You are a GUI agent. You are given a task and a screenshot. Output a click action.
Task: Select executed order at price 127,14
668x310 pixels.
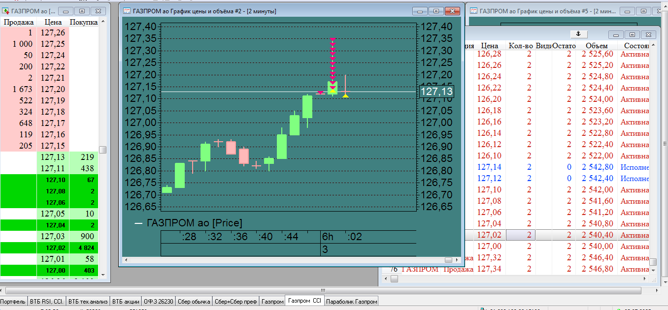[489, 167]
